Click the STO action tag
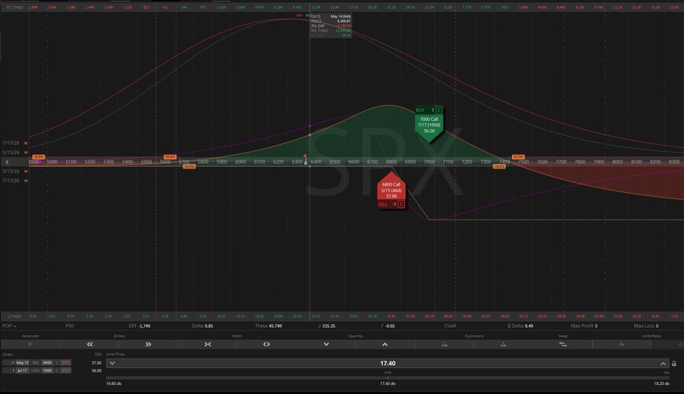Image resolution: width=684 pixels, height=394 pixels. pyautogui.click(x=66, y=362)
